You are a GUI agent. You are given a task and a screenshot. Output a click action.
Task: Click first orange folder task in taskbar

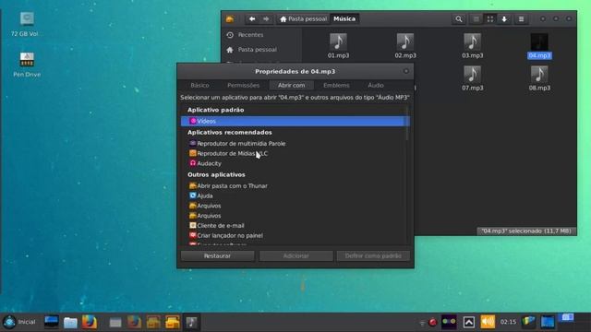153,322
